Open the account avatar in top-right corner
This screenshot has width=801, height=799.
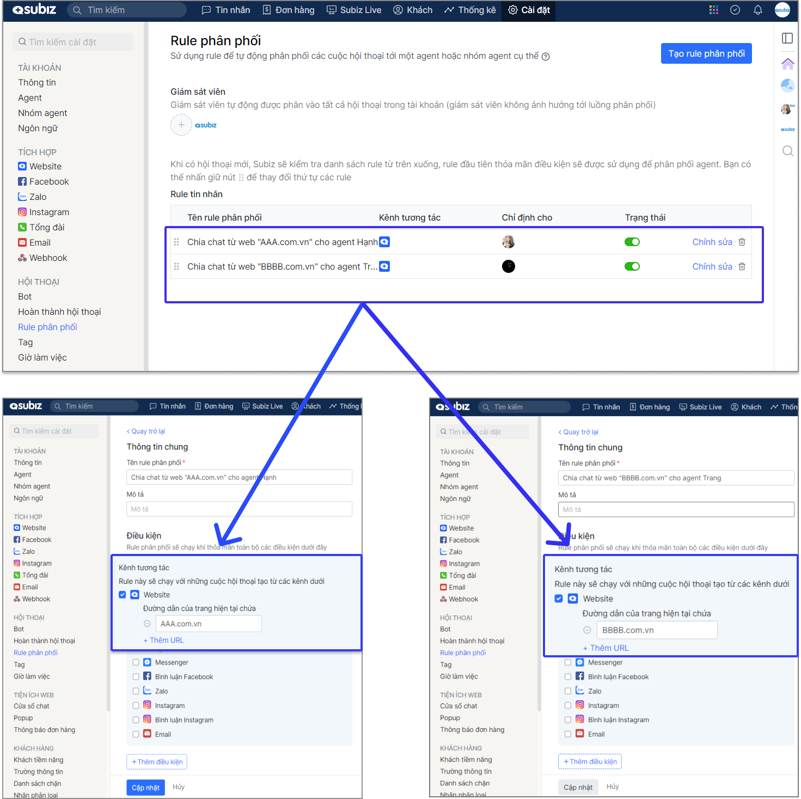click(782, 10)
